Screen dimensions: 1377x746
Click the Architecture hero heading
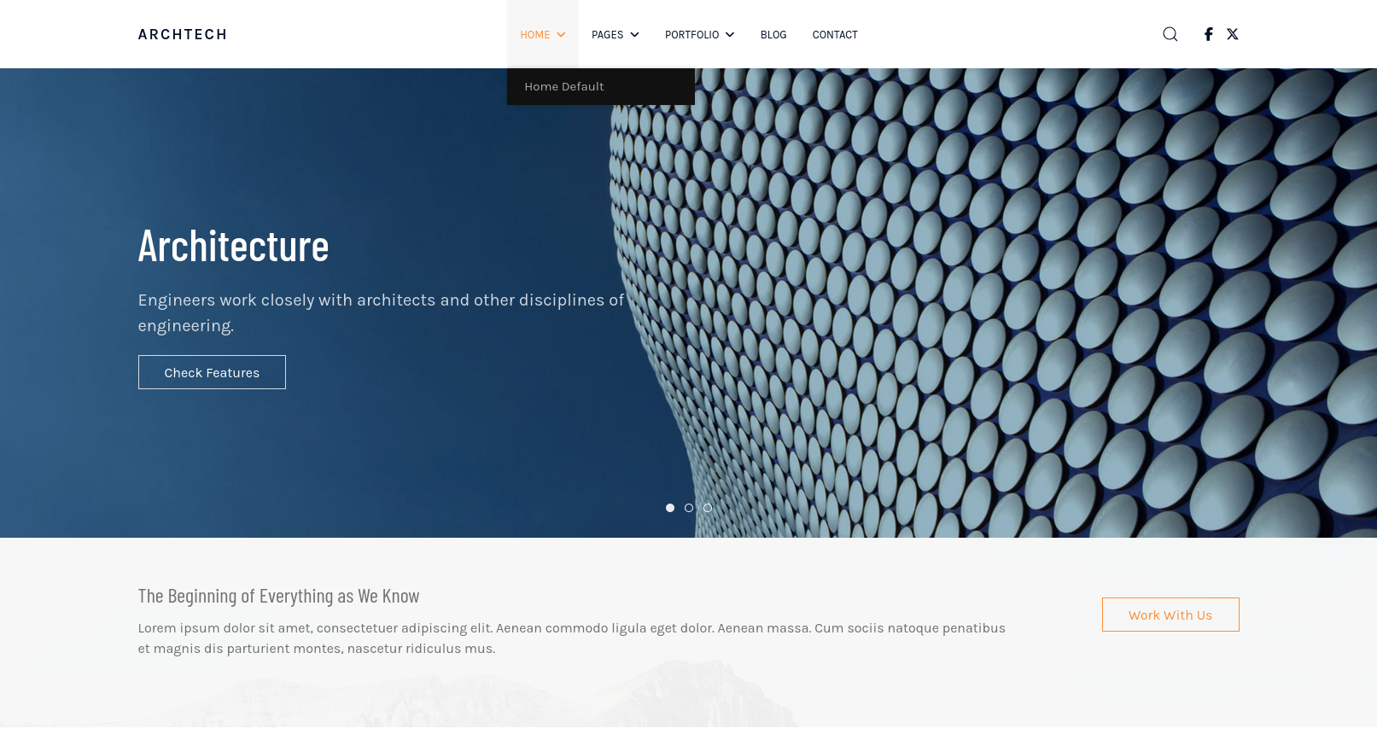pyautogui.click(x=233, y=246)
